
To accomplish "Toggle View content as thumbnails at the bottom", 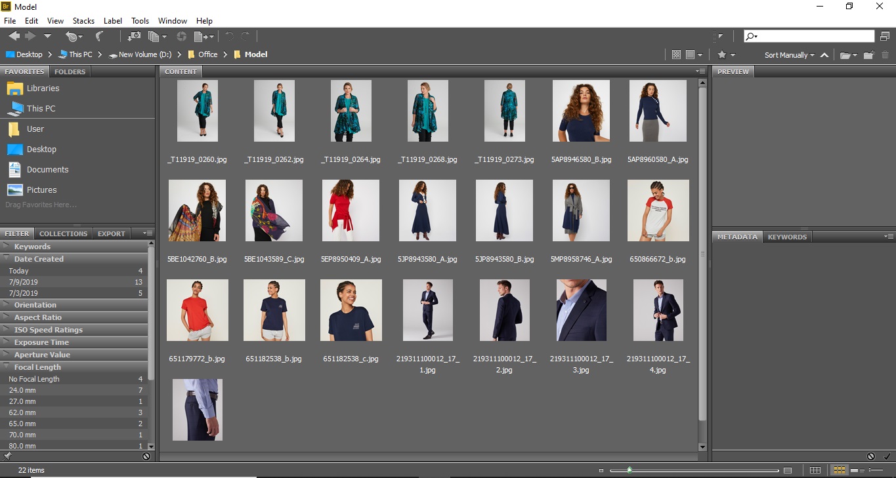I will [839, 470].
